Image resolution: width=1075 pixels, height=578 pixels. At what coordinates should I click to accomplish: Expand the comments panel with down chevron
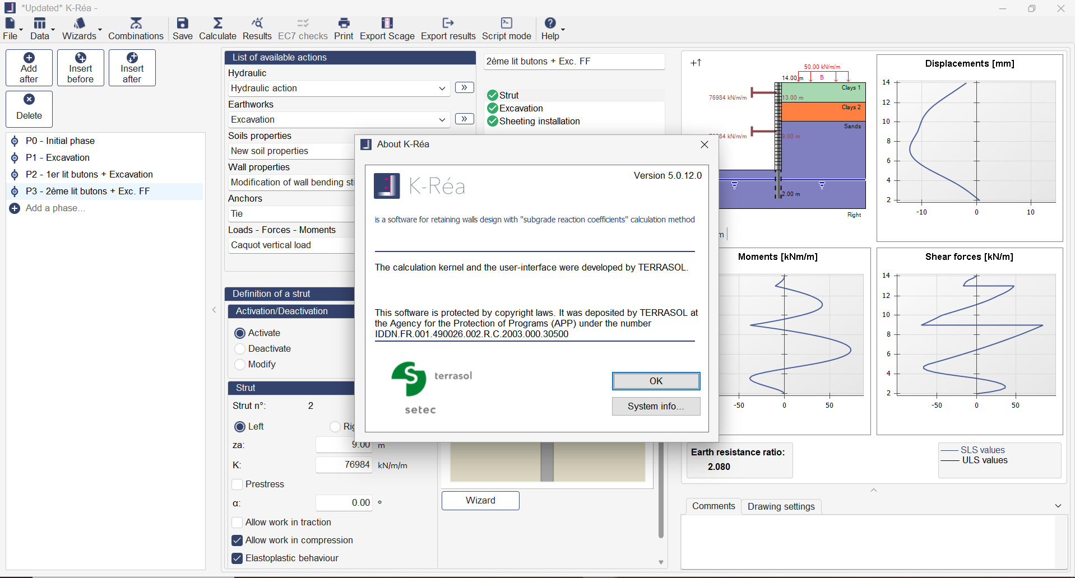[1058, 506]
